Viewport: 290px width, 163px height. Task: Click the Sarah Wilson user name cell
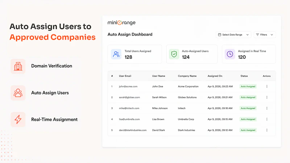pos(159,97)
